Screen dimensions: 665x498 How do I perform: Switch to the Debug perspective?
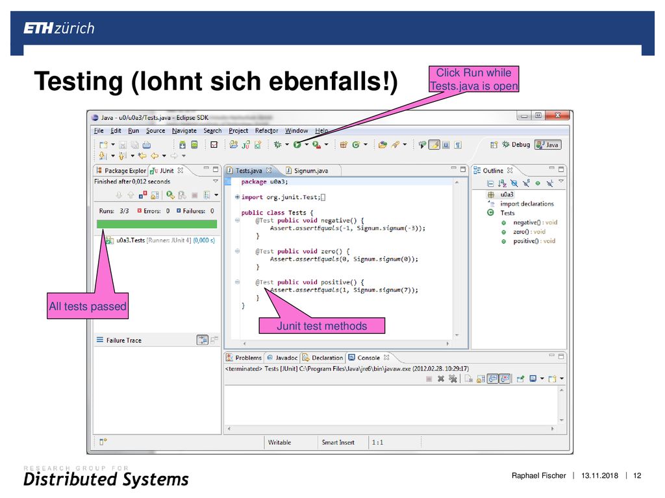coord(516,145)
